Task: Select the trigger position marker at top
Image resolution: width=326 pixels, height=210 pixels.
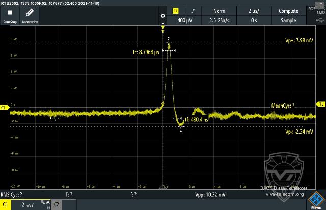Action: 163,28
